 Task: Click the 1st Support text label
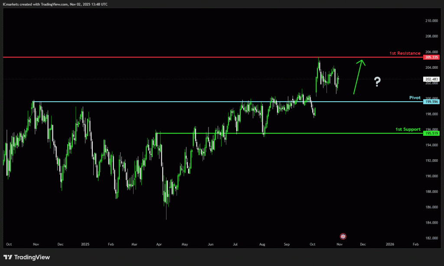pos(408,129)
